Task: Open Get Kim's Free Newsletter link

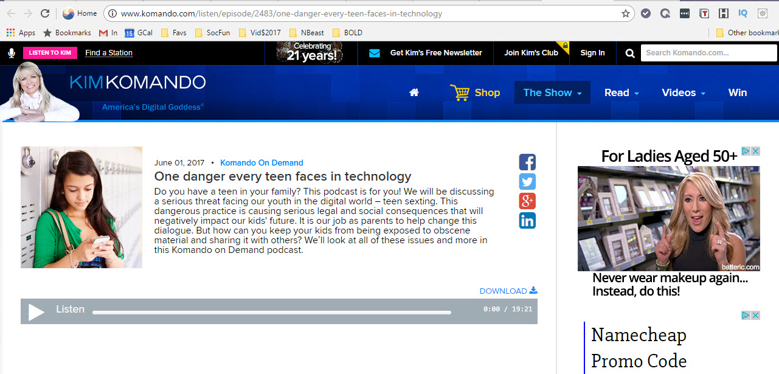Action: [x=436, y=53]
